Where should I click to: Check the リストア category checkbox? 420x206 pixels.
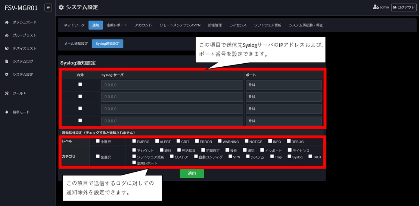pos(172,156)
